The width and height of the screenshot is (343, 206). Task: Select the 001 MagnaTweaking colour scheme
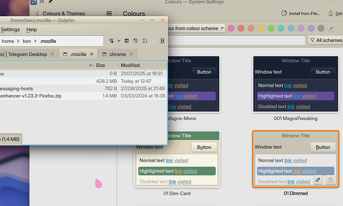click(x=295, y=84)
